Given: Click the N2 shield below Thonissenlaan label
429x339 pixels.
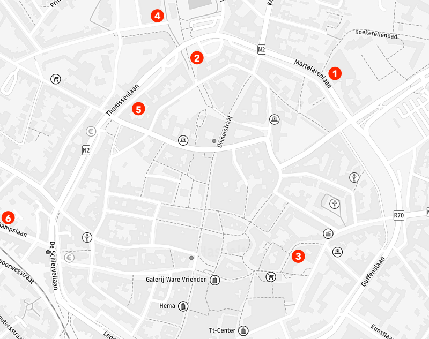Looking at the screenshot, I should coord(86,150).
